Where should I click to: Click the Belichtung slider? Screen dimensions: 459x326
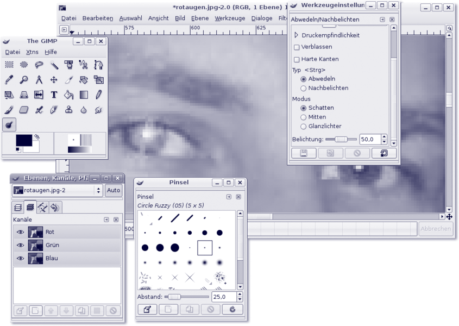point(341,139)
